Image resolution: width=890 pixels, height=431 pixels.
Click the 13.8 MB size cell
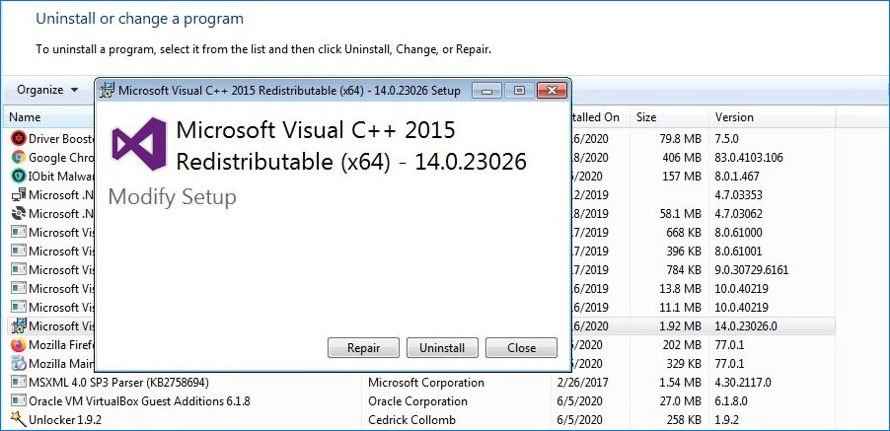[x=680, y=288]
